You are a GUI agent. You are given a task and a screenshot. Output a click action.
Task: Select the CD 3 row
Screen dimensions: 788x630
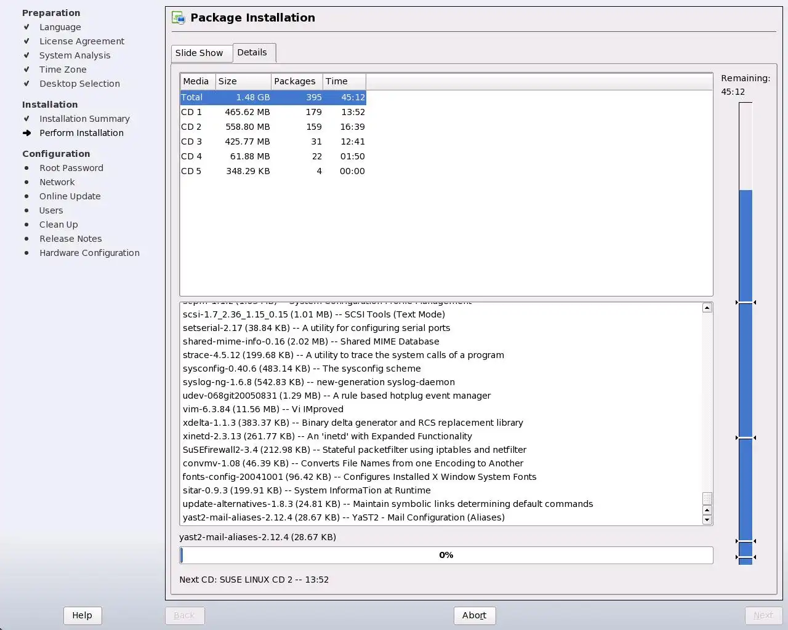(x=273, y=142)
